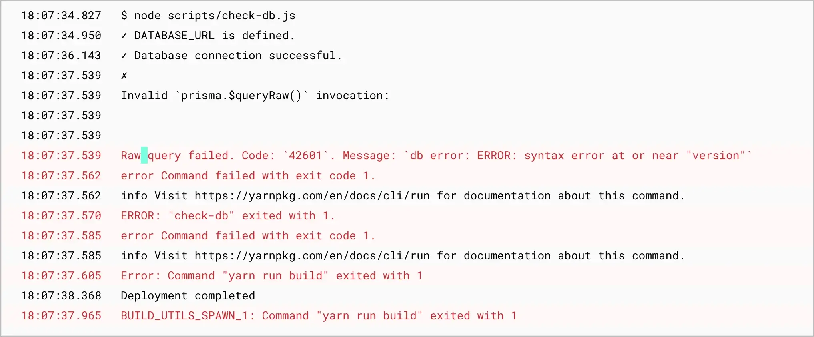The width and height of the screenshot is (814, 337).
Task: Click Error: Command "yarn run build" exited line
Action: point(272,276)
